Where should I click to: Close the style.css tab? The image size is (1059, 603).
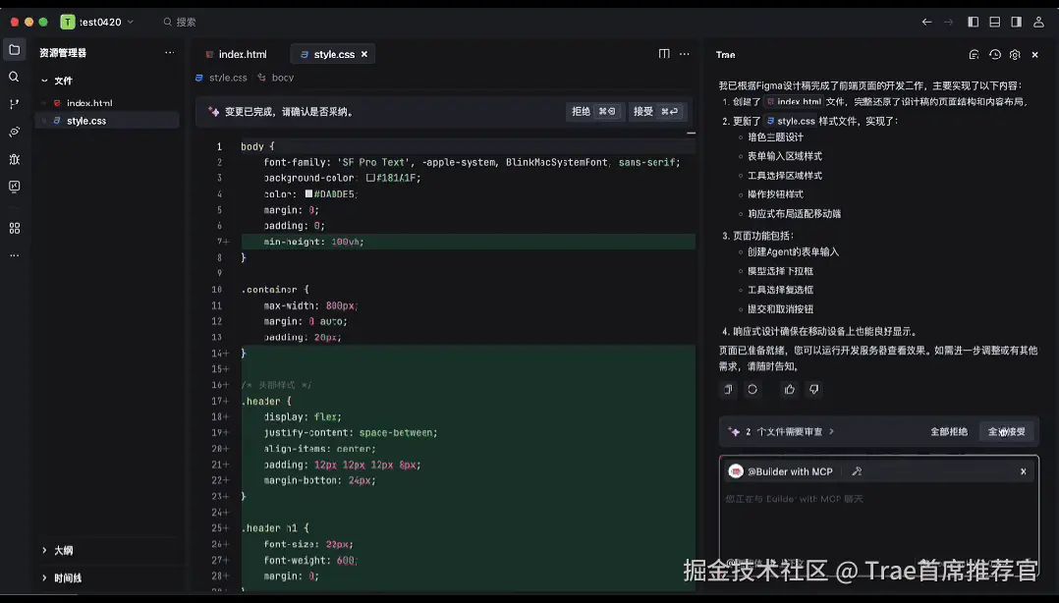[364, 54]
